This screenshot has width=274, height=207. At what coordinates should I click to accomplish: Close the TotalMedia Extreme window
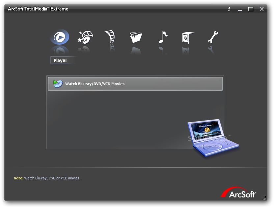click(x=261, y=9)
